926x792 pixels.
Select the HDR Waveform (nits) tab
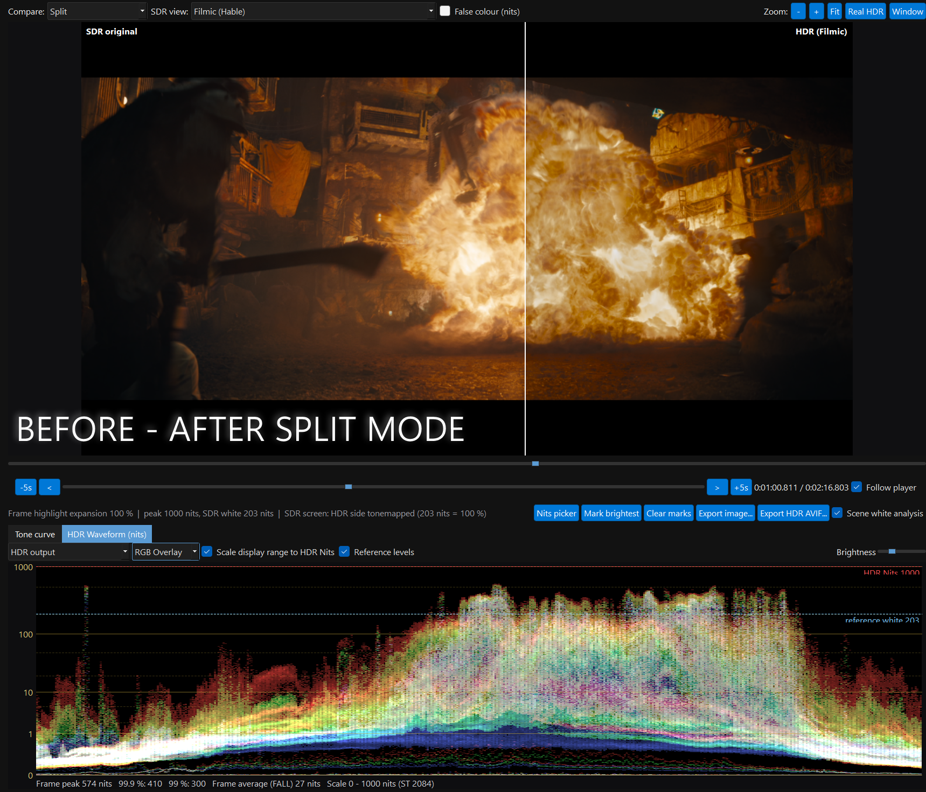[107, 534]
